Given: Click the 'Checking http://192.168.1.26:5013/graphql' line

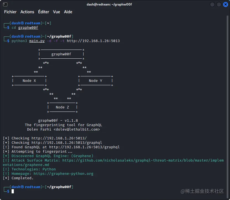Looking at the screenshot, I should point(52,143).
